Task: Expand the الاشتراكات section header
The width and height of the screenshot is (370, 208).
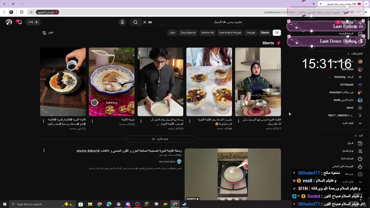Action: pos(355,54)
